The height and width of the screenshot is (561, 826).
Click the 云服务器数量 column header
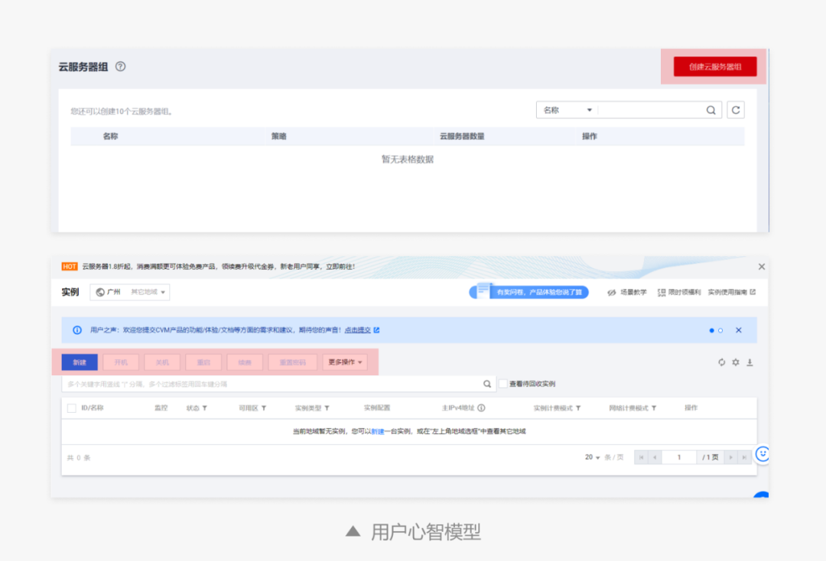(462, 136)
